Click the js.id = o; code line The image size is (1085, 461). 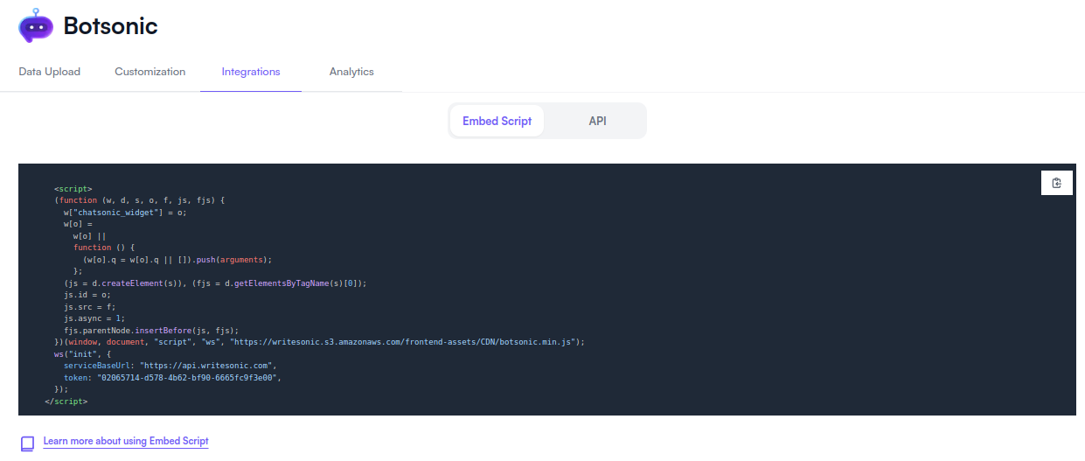(87, 295)
